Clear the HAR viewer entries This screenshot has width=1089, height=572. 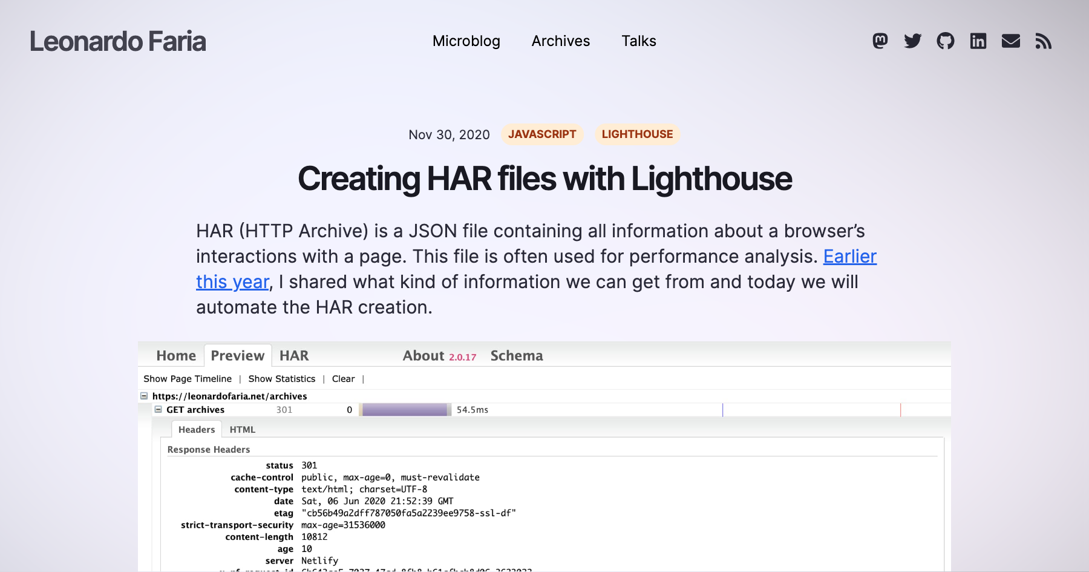[x=344, y=378]
